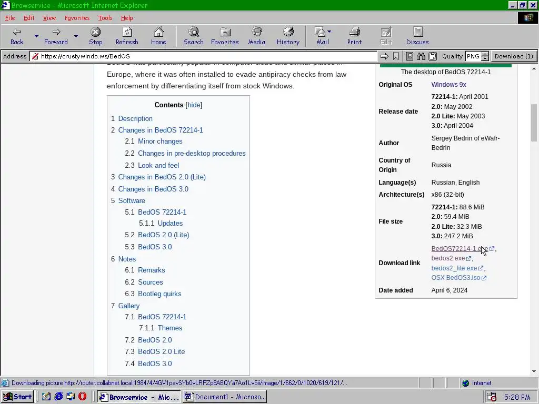Click the Address URL field
Image resolution: width=539 pixels, height=404 pixels.
point(204,56)
